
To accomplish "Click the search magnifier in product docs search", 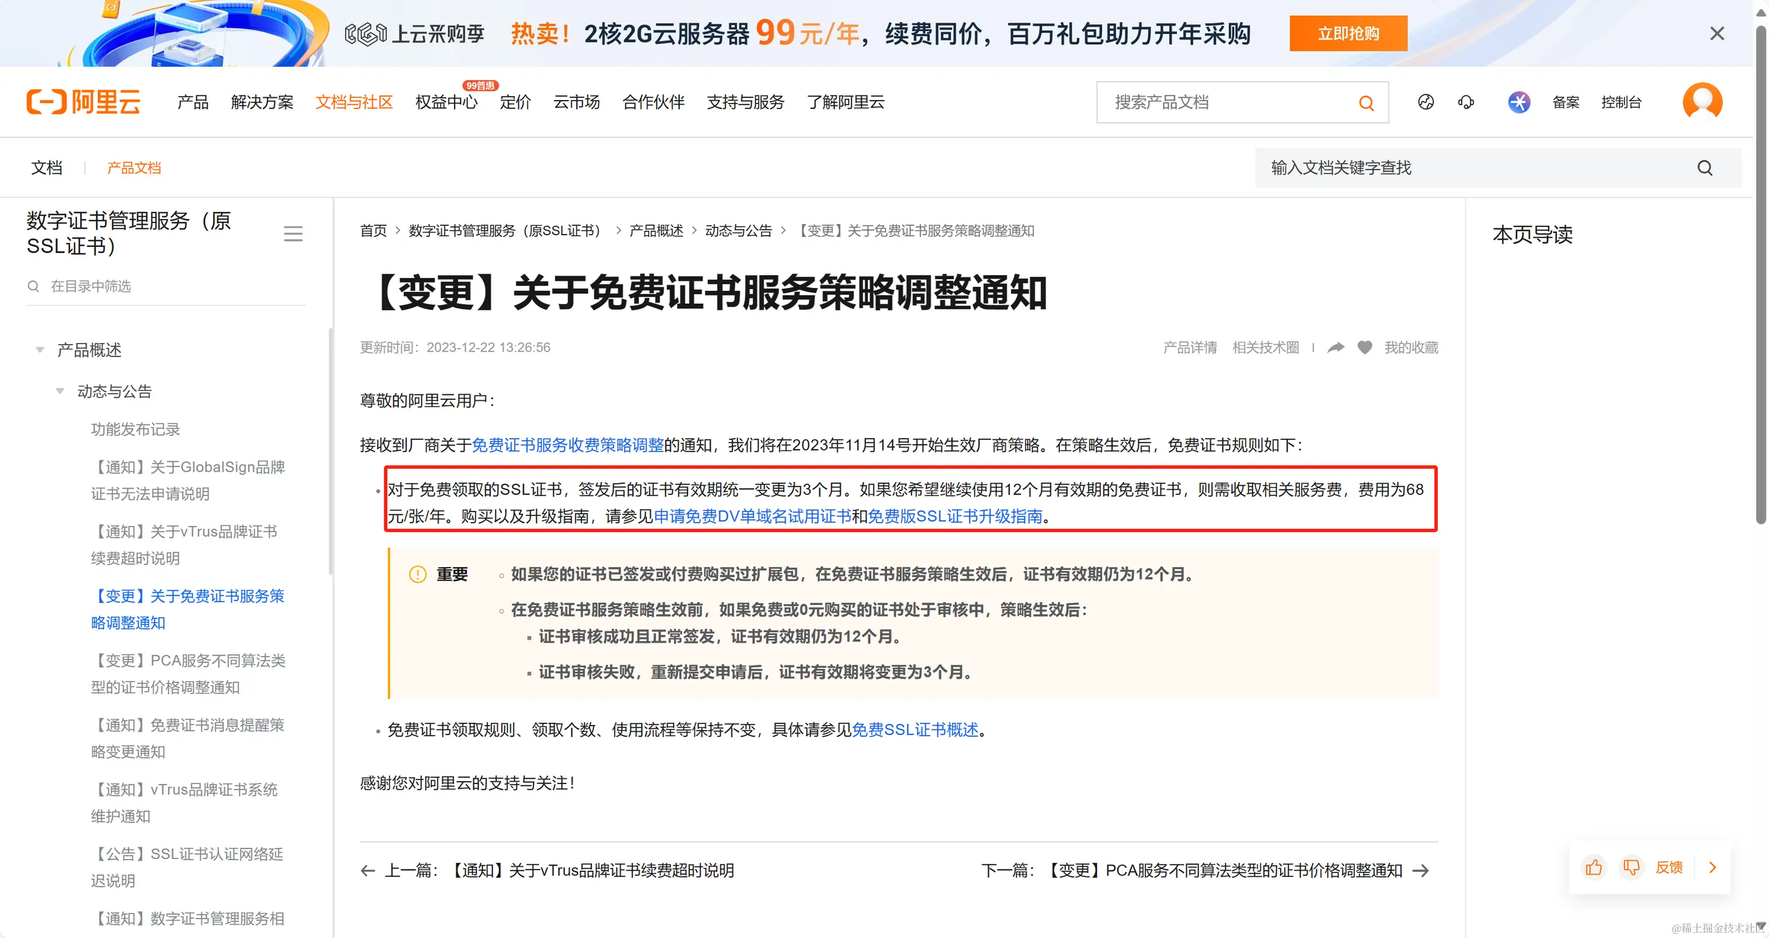I will click(x=1366, y=103).
